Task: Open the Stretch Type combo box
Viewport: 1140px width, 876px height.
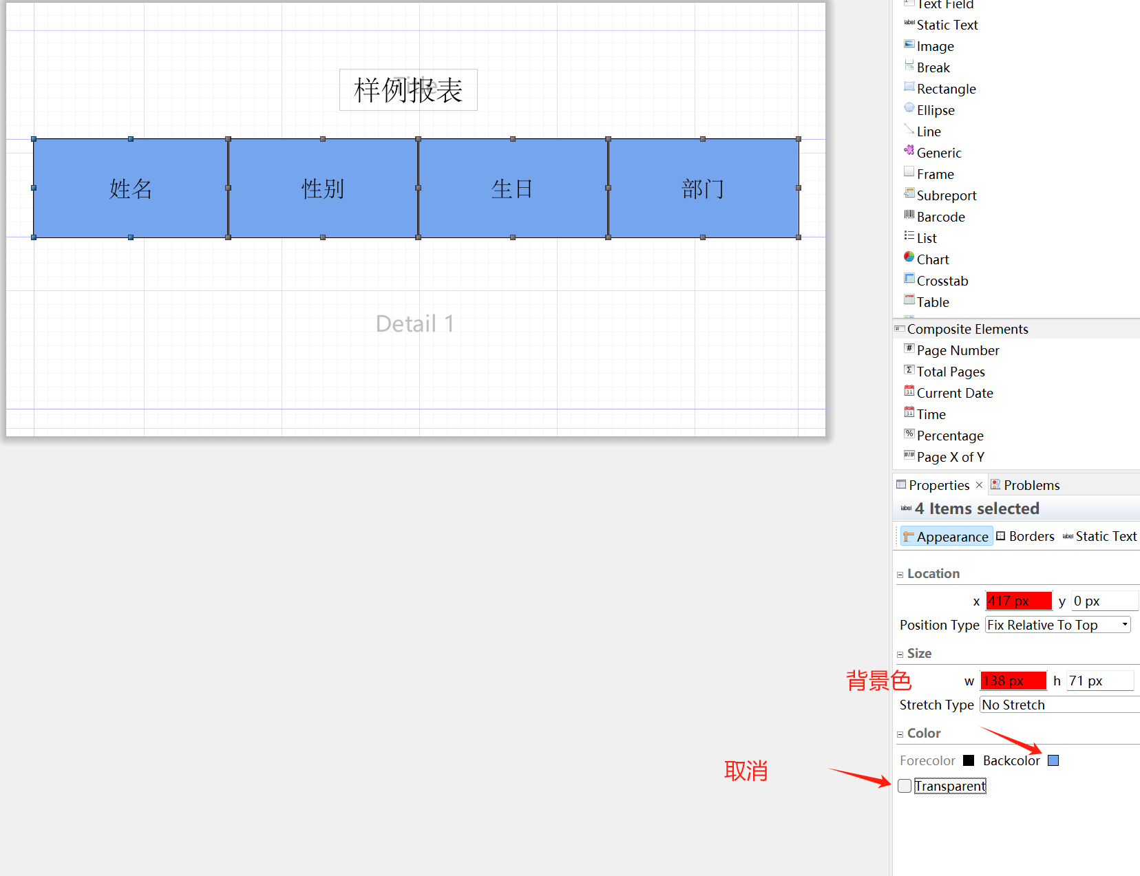Action: point(1059,705)
